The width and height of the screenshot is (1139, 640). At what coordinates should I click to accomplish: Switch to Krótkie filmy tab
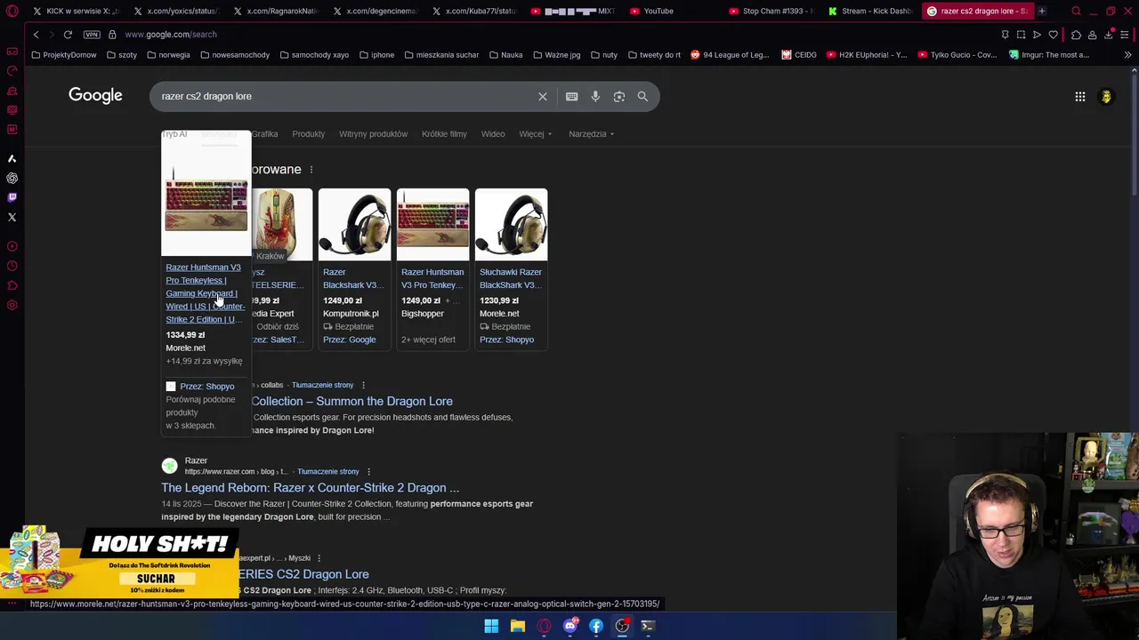[x=444, y=134]
